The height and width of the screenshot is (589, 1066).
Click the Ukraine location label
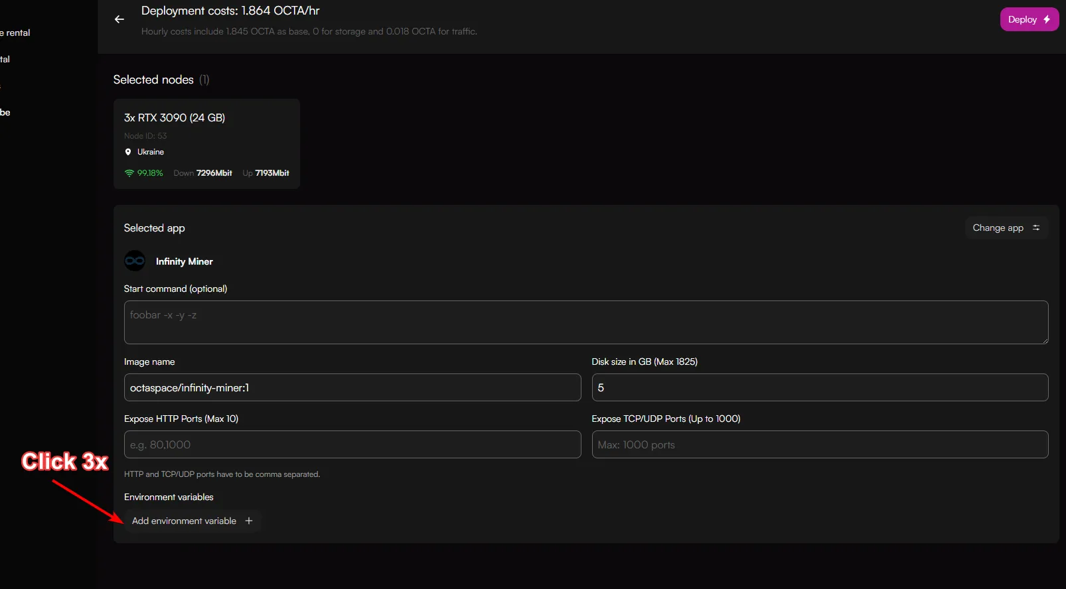(x=151, y=152)
